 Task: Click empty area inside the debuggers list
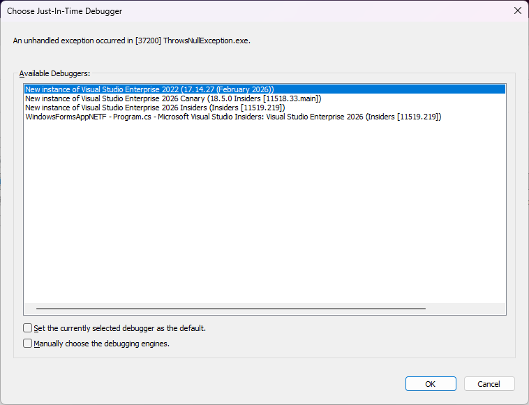click(264, 209)
